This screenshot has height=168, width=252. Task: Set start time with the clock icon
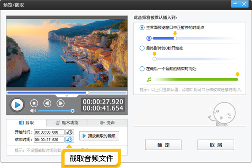(x=70, y=132)
